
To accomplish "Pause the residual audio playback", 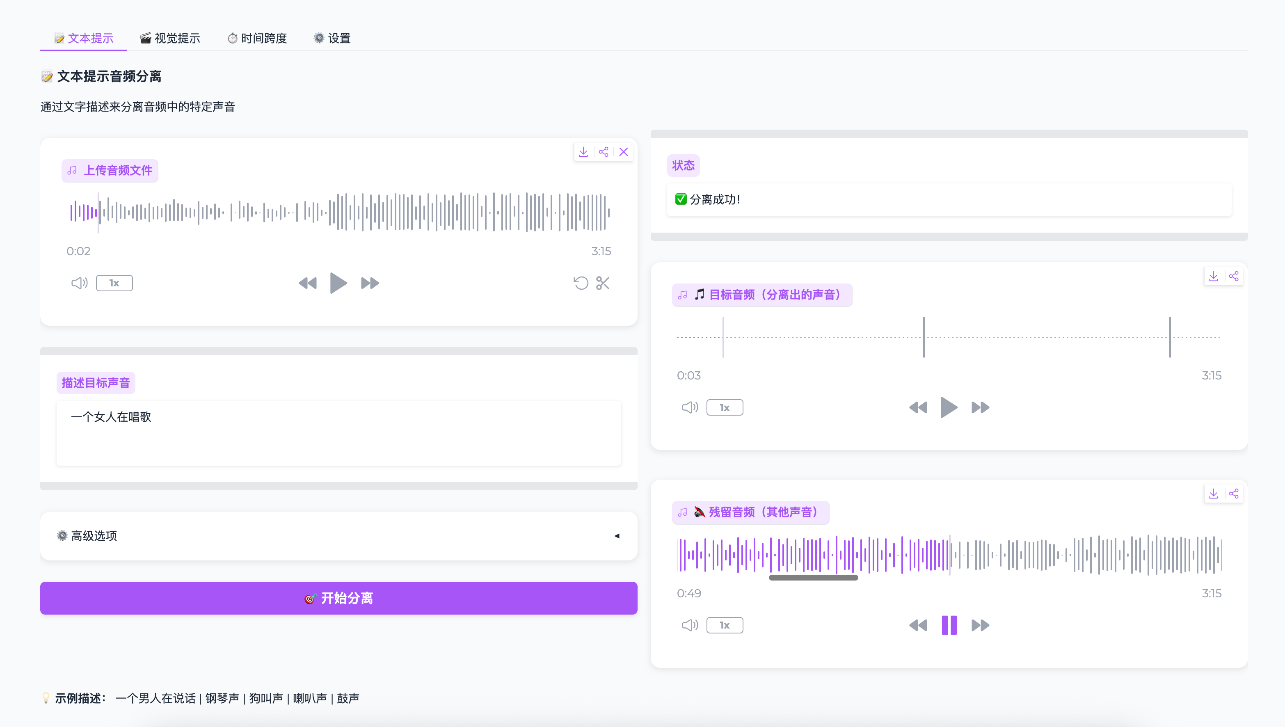I will pos(949,625).
